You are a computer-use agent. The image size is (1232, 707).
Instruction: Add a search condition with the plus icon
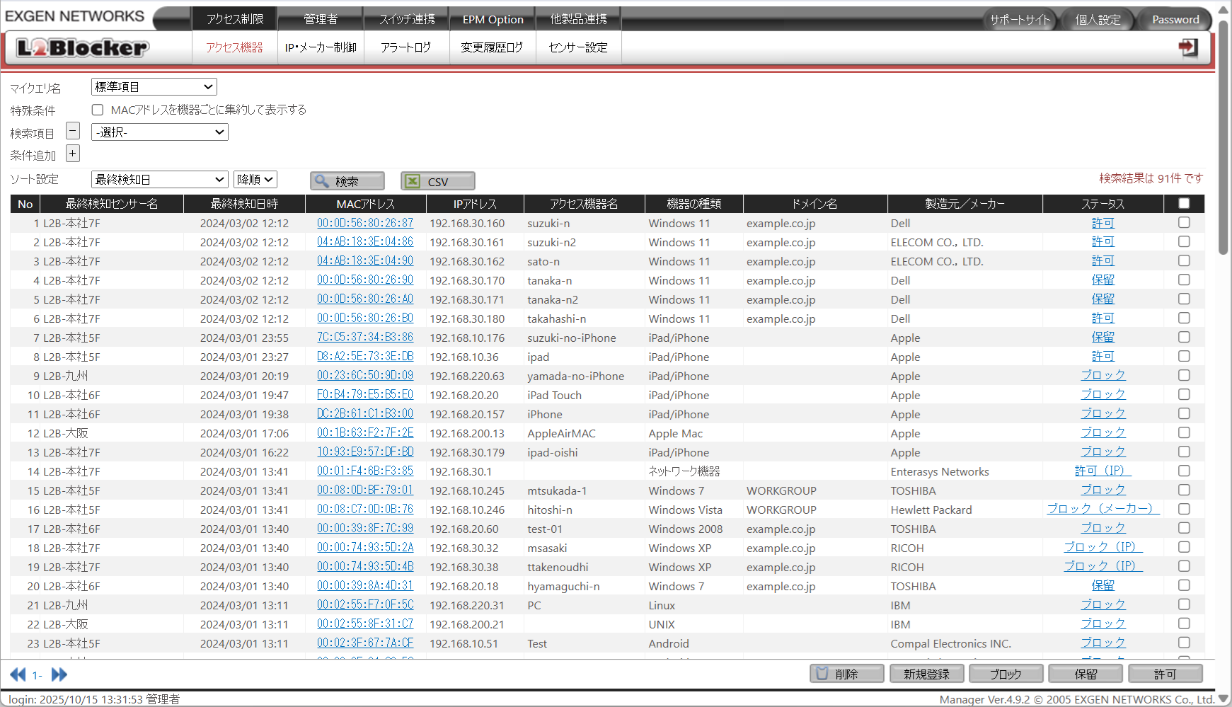pyautogui.click(x=72, y=153)
